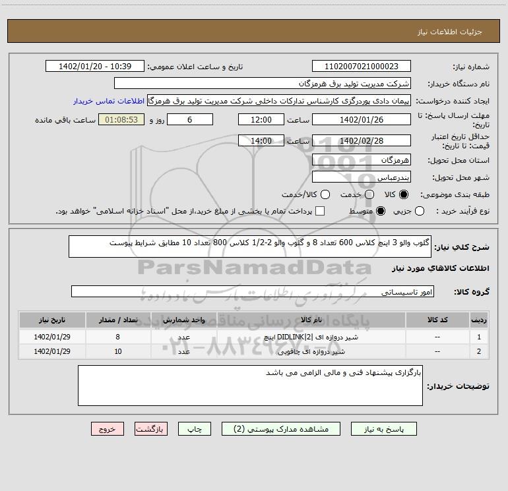Select the کالا/خدمت radio button
This screenshot has width=508, height=491.
click(325, 194)
